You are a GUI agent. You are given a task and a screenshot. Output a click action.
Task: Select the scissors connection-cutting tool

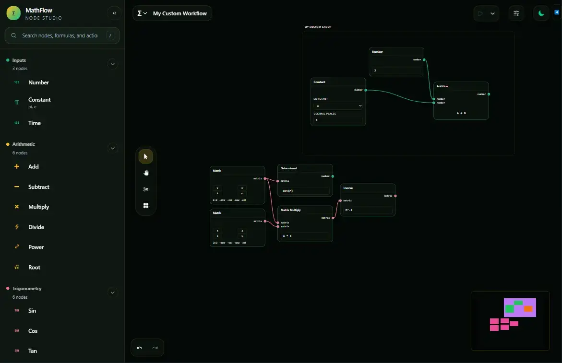(x=146, y=189)
